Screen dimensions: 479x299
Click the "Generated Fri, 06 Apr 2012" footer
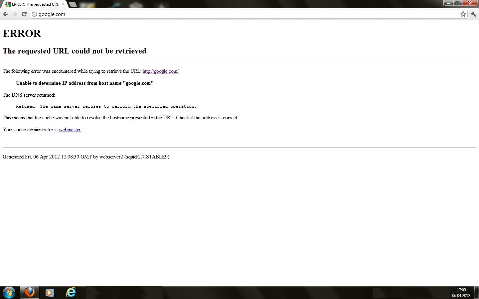tap(86, 157)
